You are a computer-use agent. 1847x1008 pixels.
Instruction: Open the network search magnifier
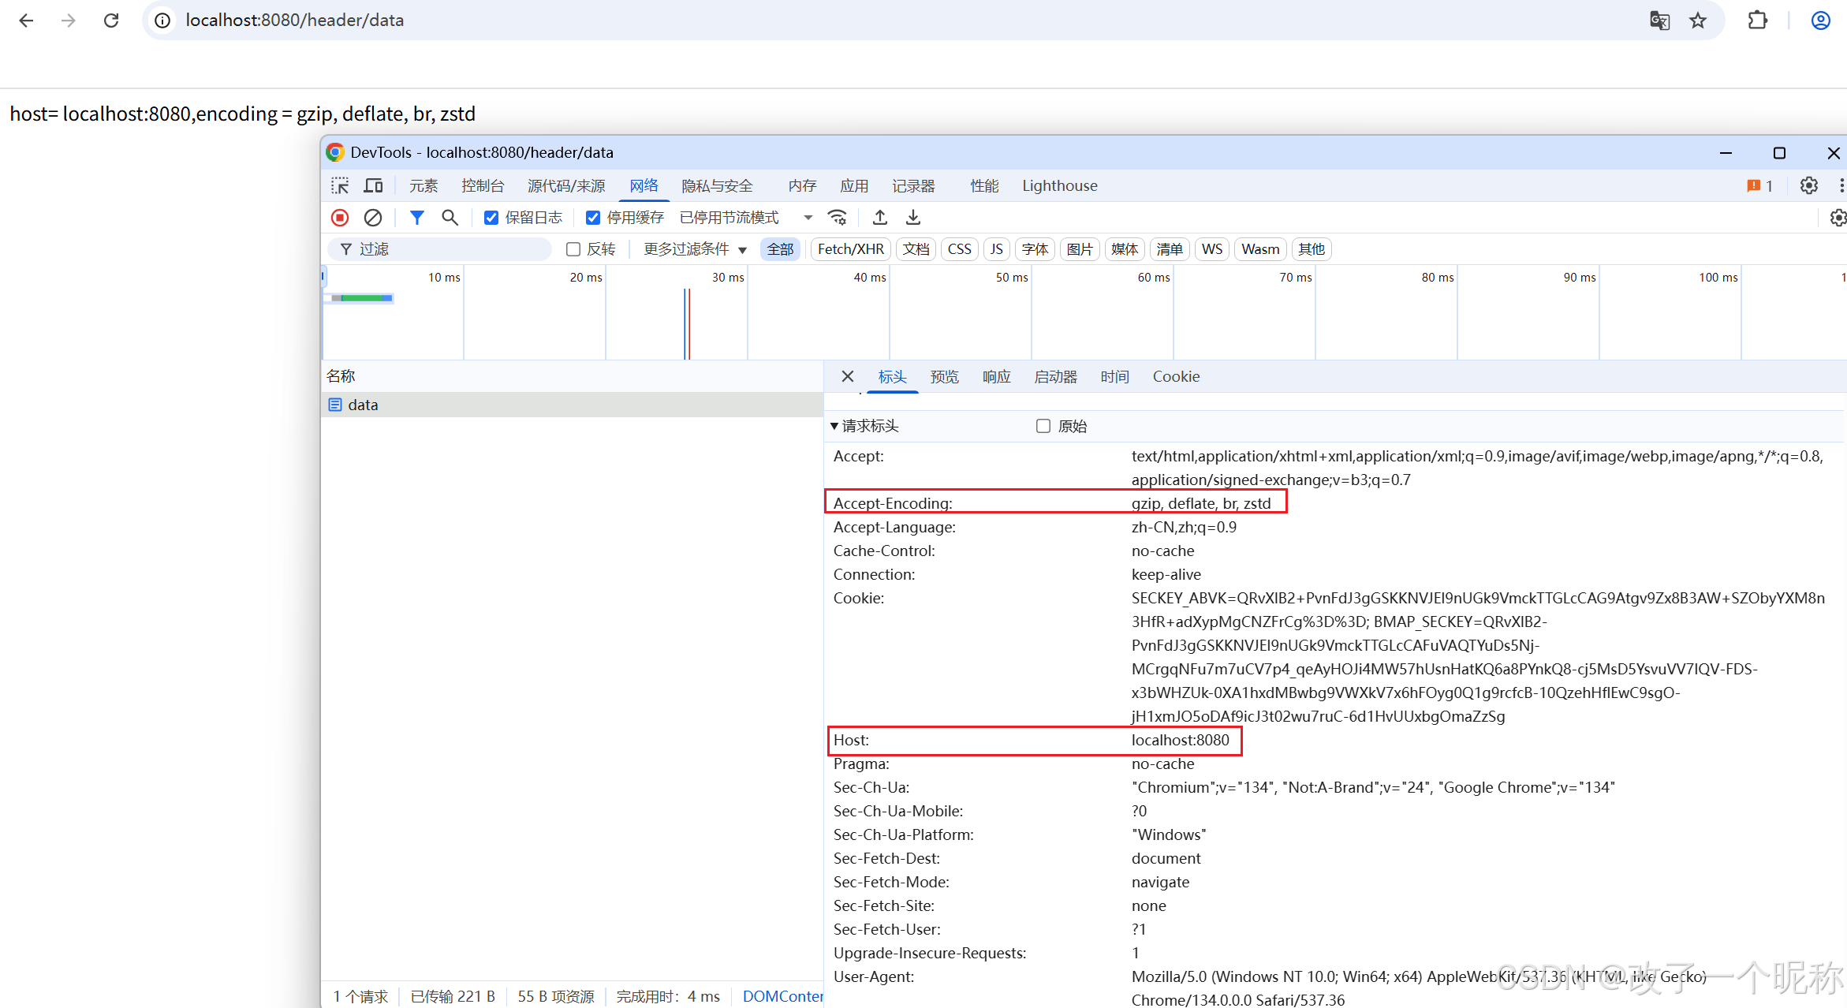(x=450, y=218)
